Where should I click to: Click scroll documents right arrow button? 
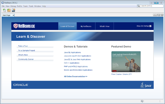tap(156, 15)
